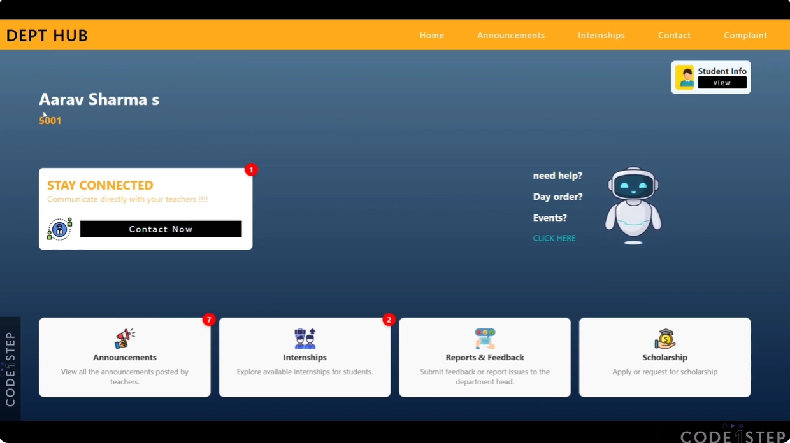This screenshot has height=443, width=790.
Task: Click the Reports & Feedback handshake icon
Action: (485, 337)
